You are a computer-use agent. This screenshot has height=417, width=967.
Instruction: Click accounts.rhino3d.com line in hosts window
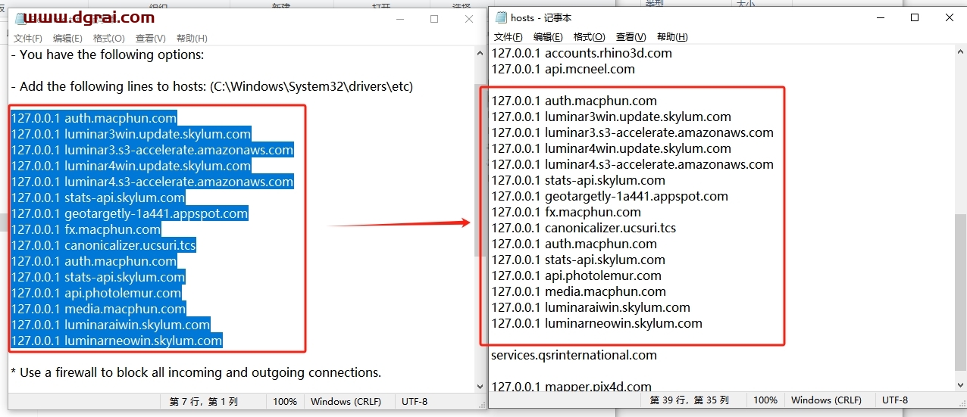[x=582, y=53]
